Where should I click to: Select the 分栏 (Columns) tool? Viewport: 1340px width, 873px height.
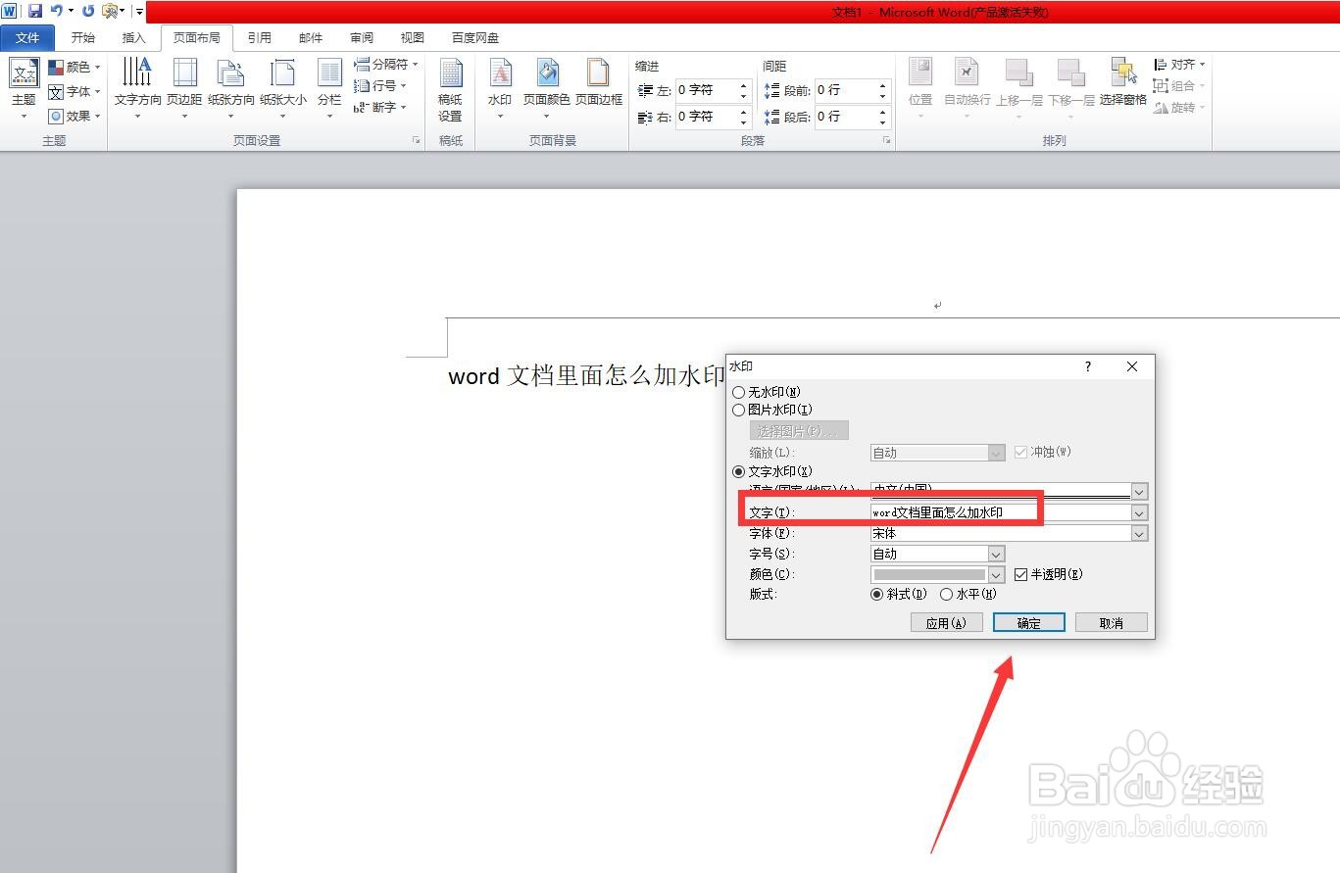pos(328,86)
